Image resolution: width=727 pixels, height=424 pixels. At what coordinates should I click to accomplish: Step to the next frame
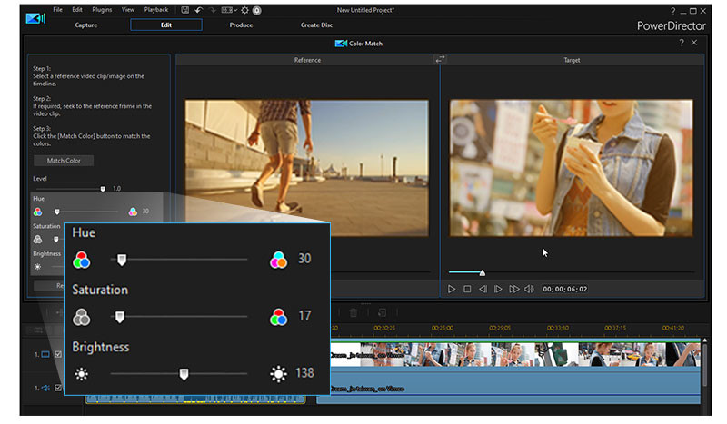pyautogui.click(x=498, y=289)
